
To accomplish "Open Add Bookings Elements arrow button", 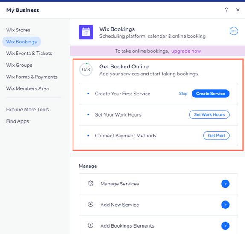I will tap(225, 225).
